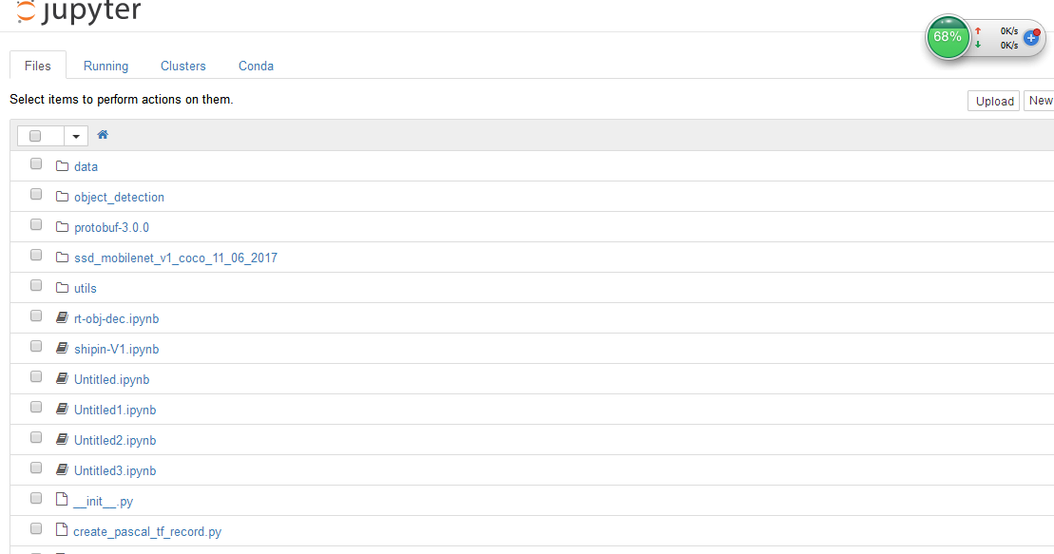Click the green 68% memory indicator
The height and width of the screenshot is (554, 1054).
(x=948, y=37)
